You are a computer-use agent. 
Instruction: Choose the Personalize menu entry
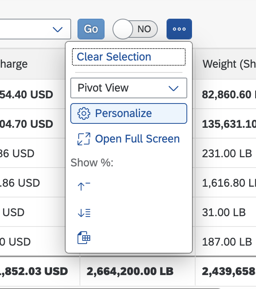pos(129,113)
